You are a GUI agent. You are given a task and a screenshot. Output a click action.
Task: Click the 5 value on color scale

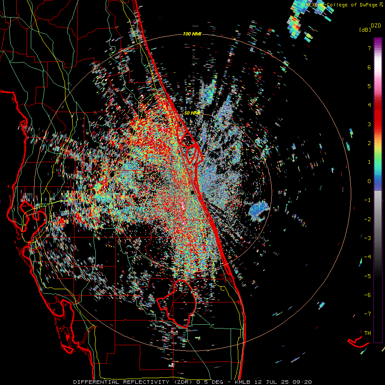[x=369, y=86]
